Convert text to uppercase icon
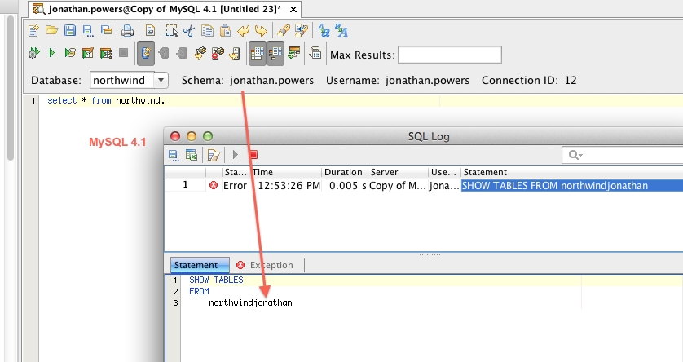 click(341, 30)
